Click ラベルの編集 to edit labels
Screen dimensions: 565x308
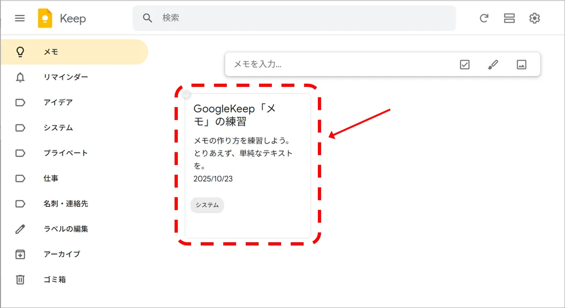tap(66, 229)
